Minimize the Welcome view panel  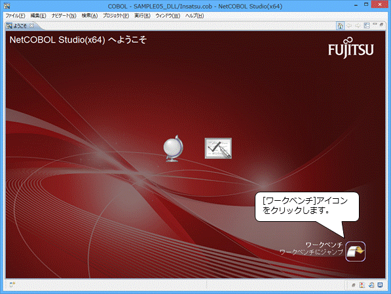(x=375, y=24)
